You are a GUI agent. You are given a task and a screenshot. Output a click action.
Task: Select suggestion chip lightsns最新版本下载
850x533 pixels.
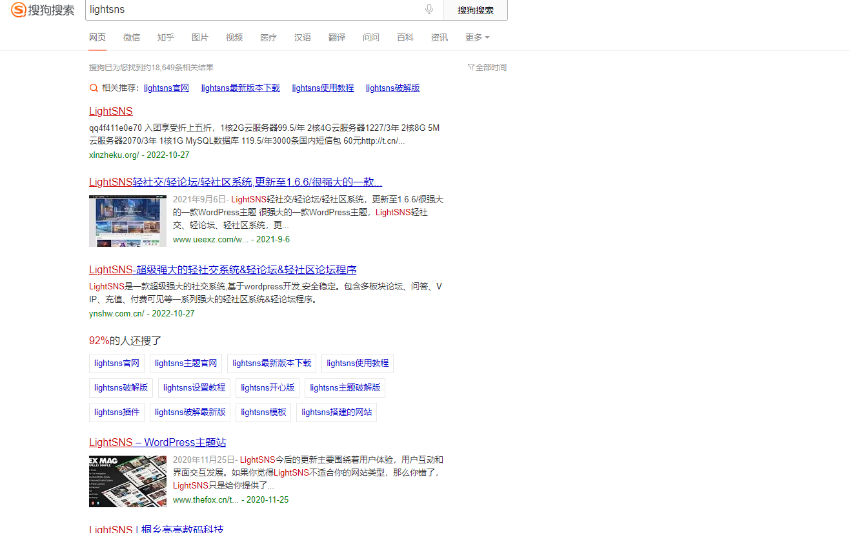[x=272, y=363]
